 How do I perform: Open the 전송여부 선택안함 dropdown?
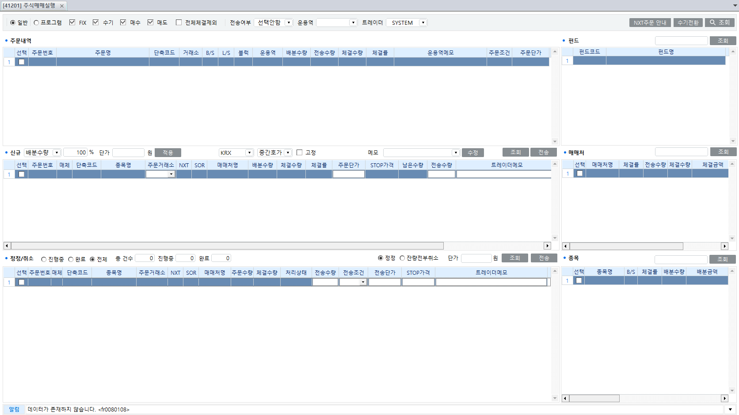289,23
